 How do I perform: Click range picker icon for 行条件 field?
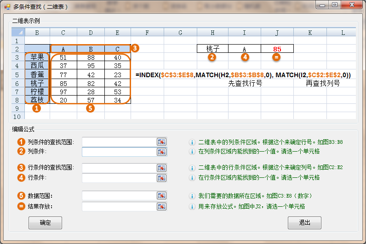(x=161, y=177)
